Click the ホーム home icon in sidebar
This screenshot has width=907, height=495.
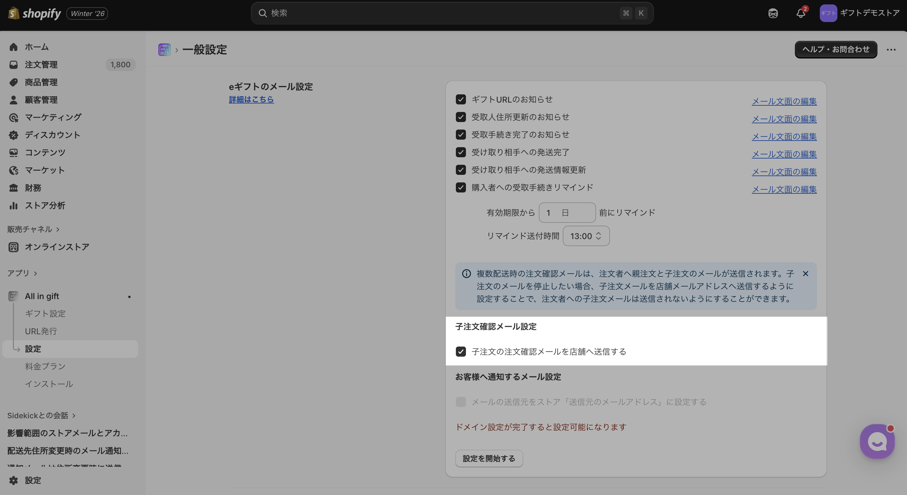pos(13,47)
